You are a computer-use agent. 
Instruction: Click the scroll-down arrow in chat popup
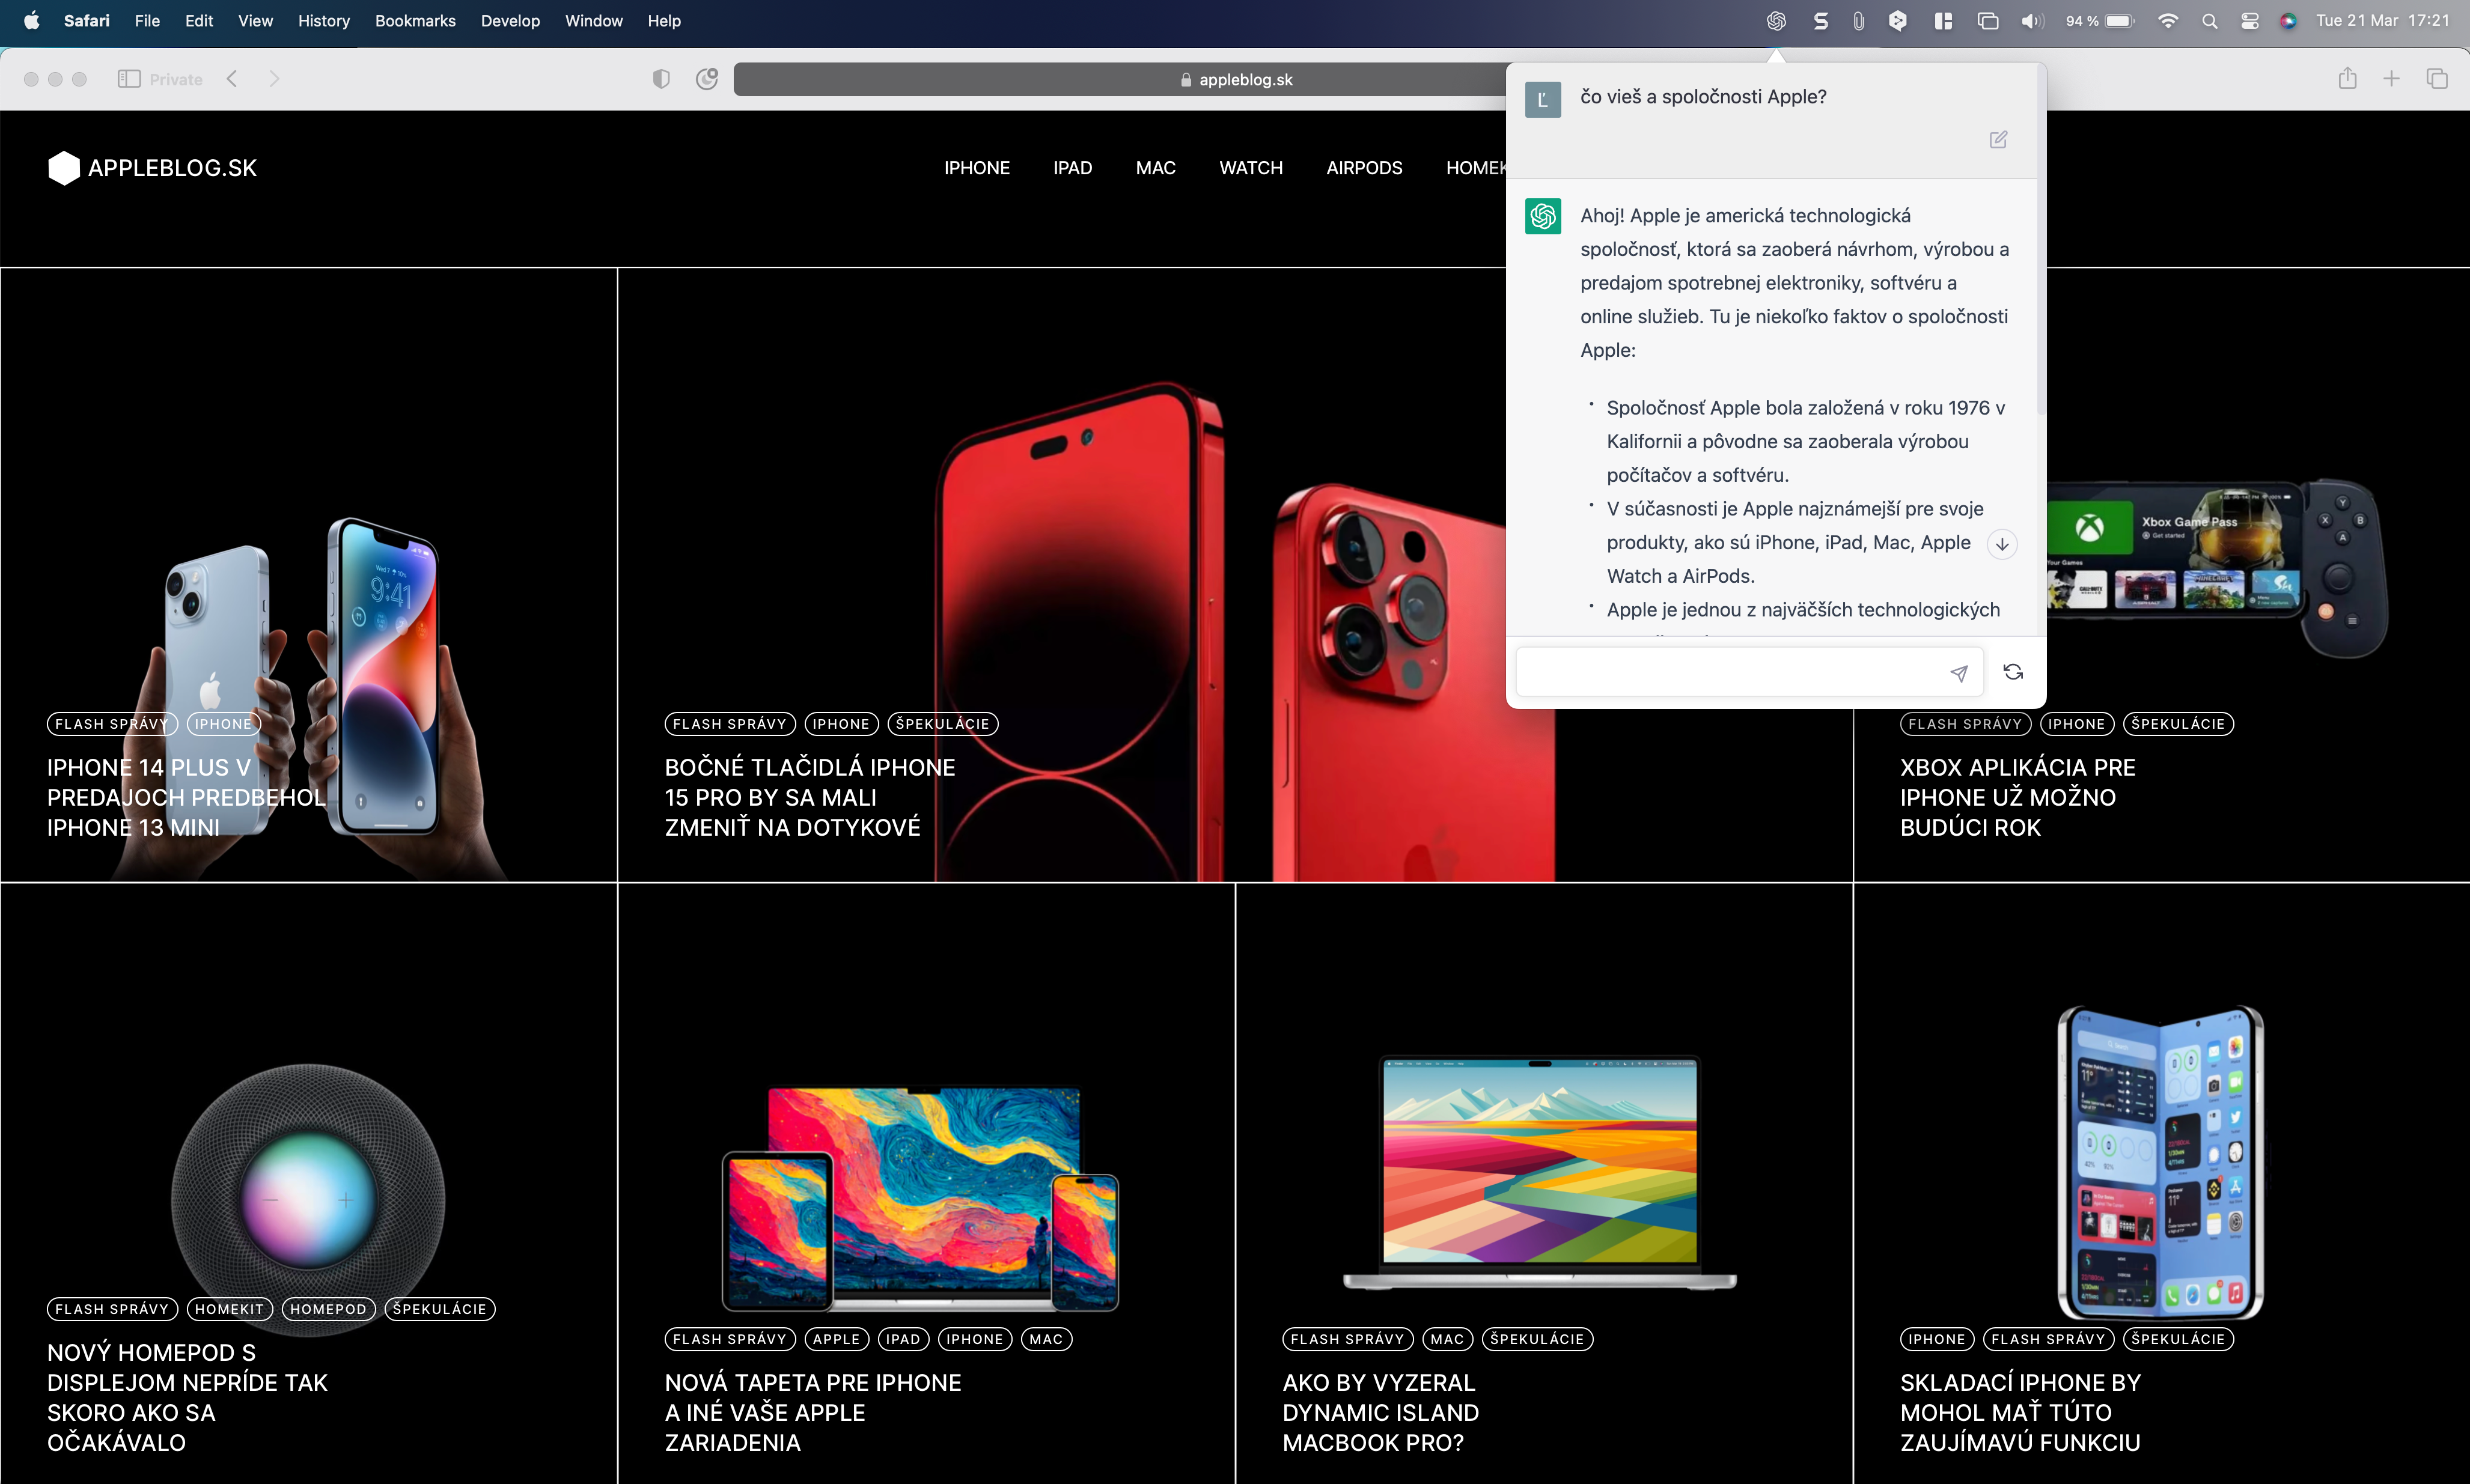coord(2002,544)
